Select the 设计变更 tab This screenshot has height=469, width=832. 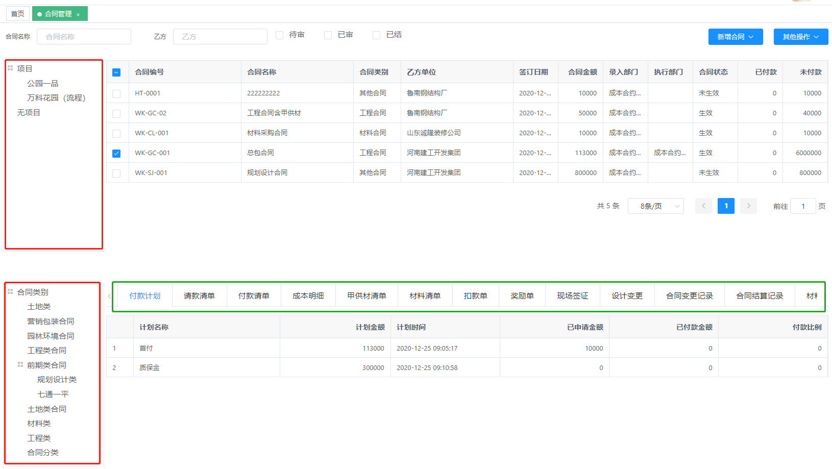coord(627,296)
